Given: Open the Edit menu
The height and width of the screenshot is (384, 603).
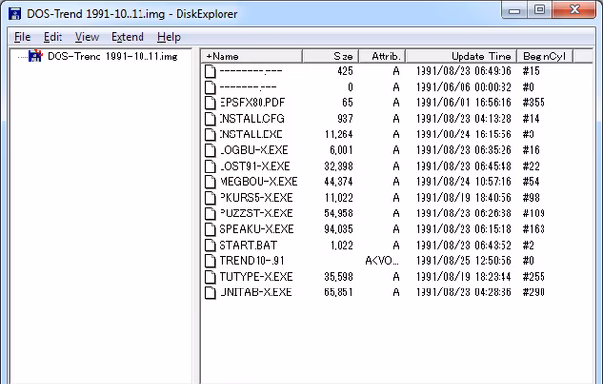Looking at the screenshot, I should click(x=53, y=37).
